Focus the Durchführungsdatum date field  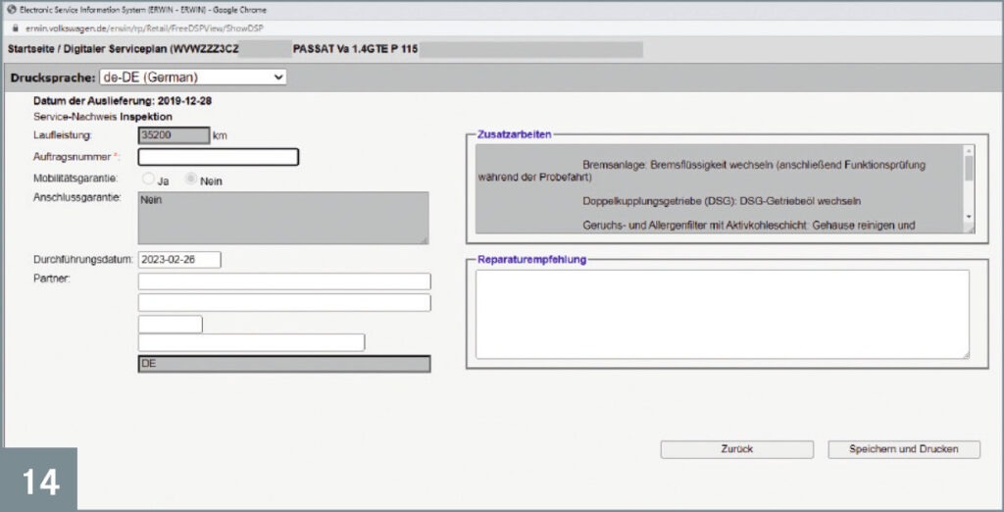click(179, 260)
